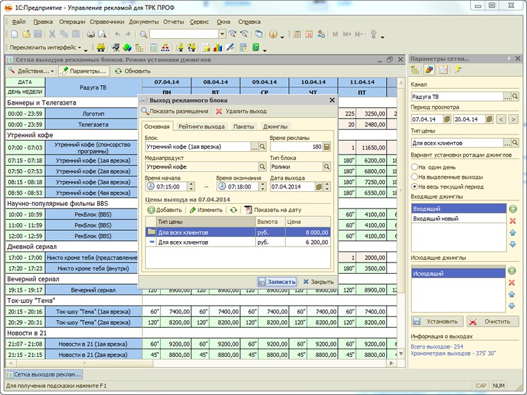The image size is (527, 395).
Task: Click green add icon beside Входящие джинглы list
Action: 512,209
